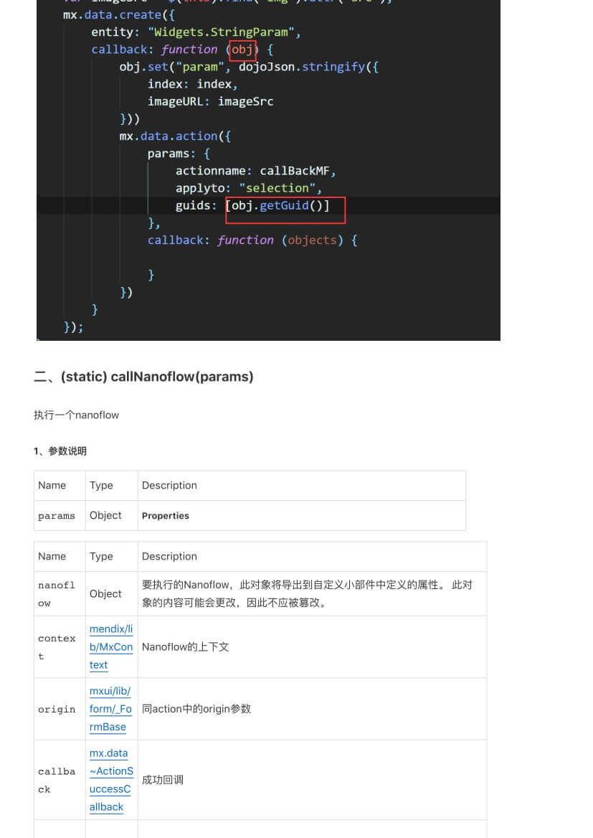
Task: Click the origin name cell
Action: (56, 709)
